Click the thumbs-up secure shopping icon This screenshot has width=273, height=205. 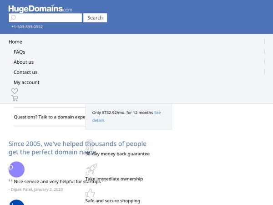[x=90, y=193]
